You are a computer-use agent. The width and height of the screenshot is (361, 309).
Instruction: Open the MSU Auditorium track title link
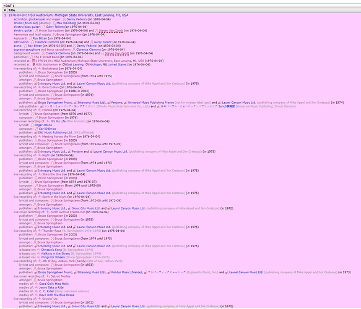click(68, 15)
